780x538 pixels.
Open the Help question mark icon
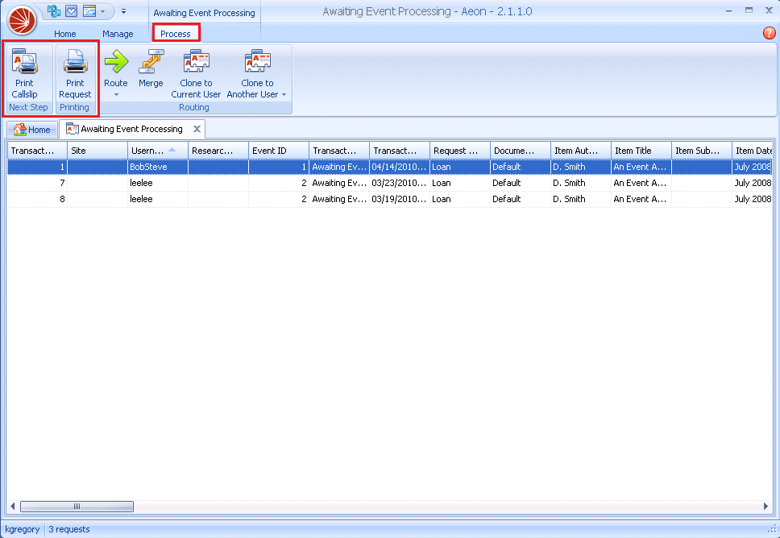coord(770,33)
